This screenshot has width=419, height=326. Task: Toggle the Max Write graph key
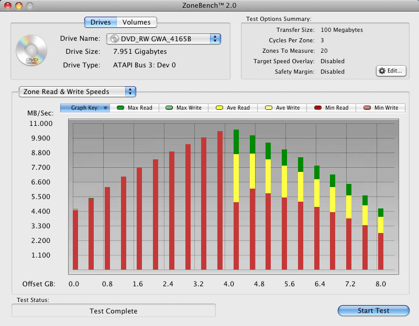pos(184,108)
